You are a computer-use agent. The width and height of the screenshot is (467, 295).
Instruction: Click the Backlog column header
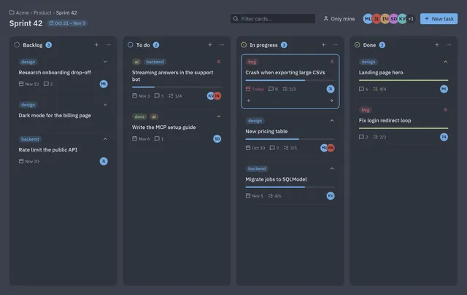33,45
